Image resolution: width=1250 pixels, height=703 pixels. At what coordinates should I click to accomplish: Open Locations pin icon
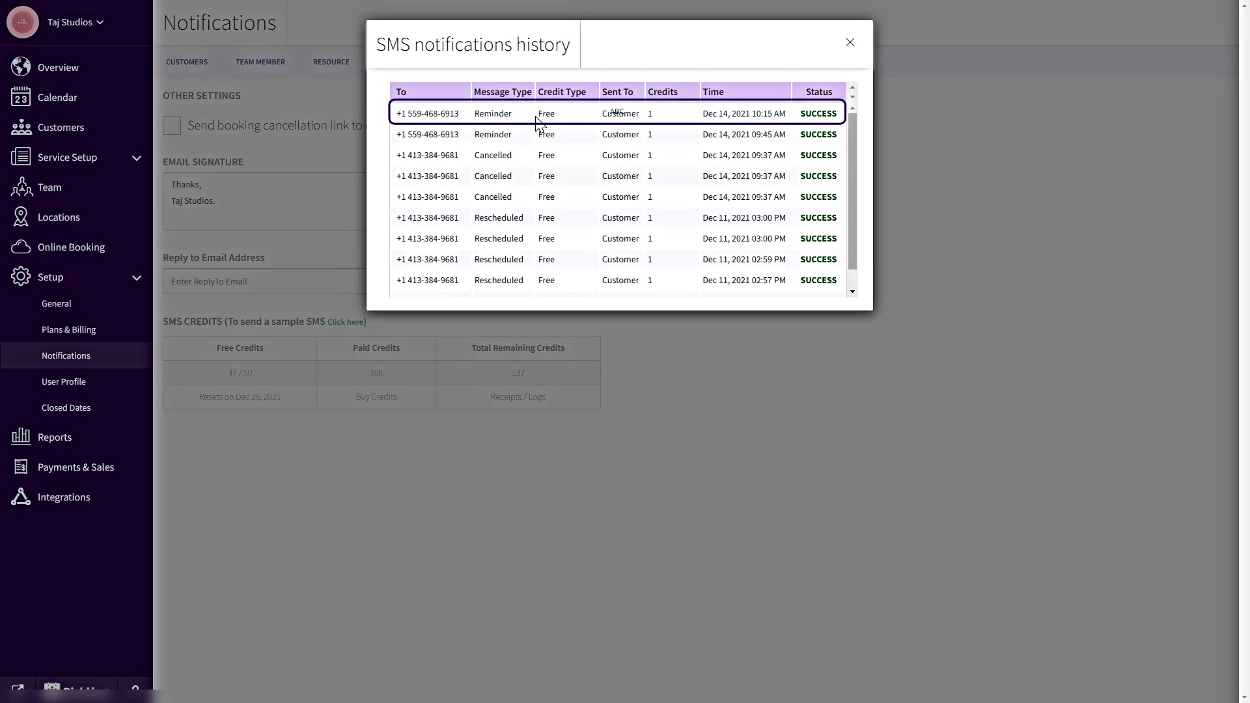tap(21, 217)
